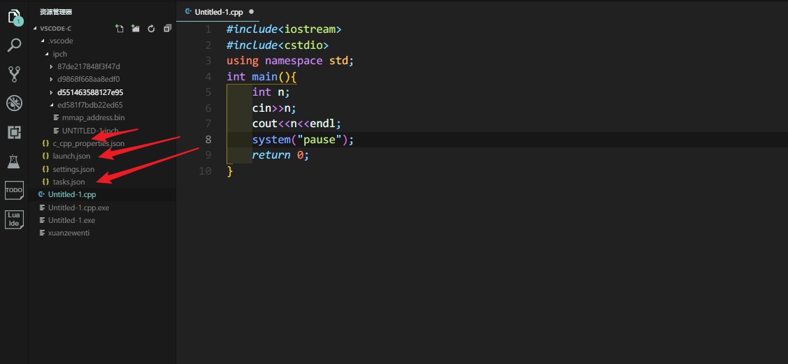Click the unsaved dot on Untitled-1.cpp tab

click(x=251, y=11)
